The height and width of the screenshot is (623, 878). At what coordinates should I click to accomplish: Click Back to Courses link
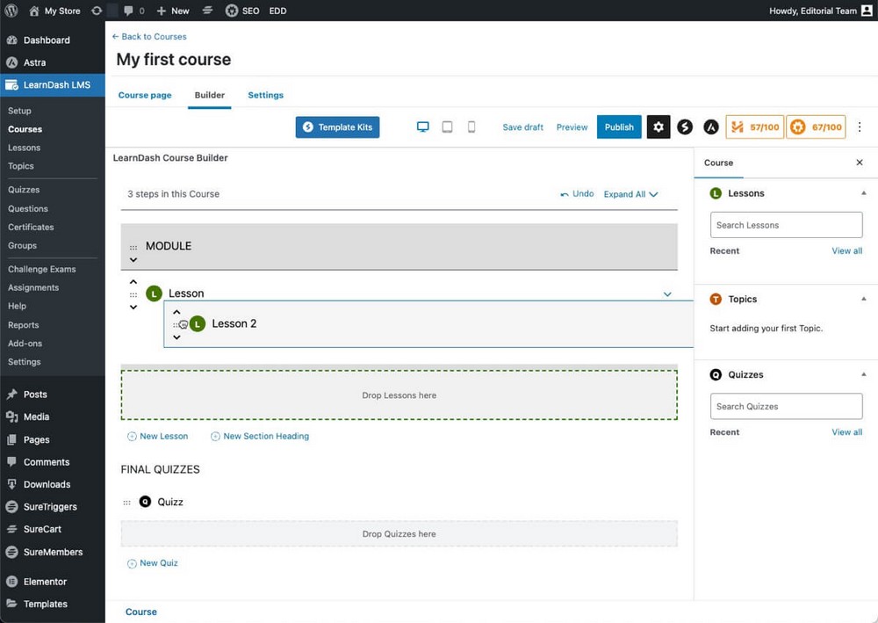coord(149,36)
